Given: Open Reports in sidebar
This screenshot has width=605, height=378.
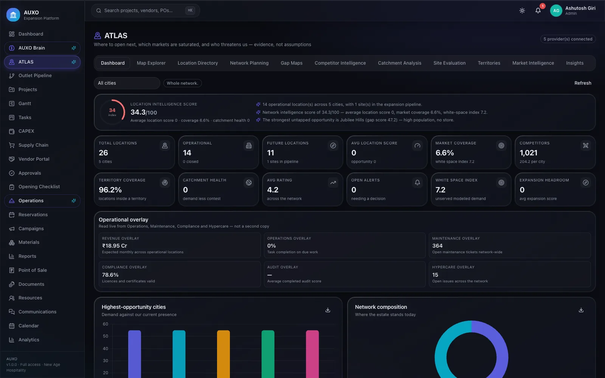Looking at the screenshot, I should [42, 256].
